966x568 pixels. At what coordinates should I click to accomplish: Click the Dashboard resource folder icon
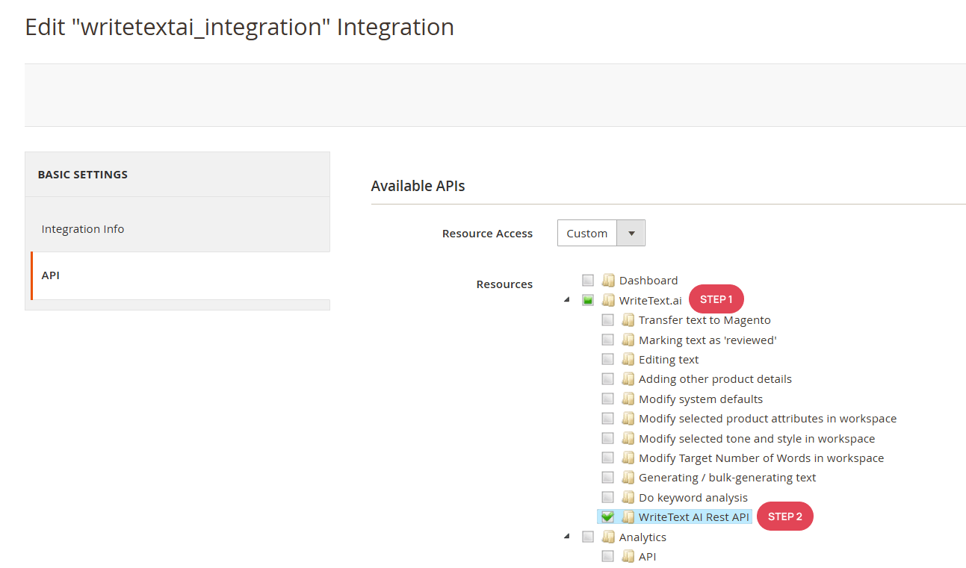point(610,280)
